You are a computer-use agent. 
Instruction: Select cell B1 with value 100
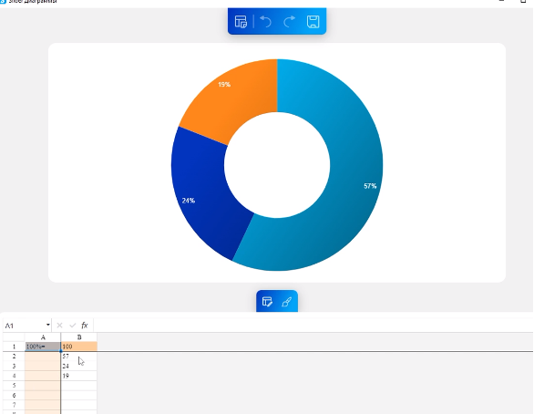pos(79,347)
